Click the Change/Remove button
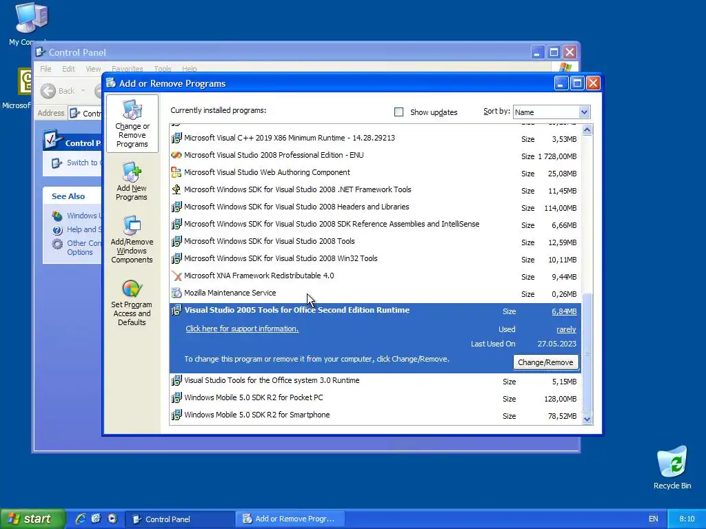This screenshot has width=706, height=529. click(546, 362)
